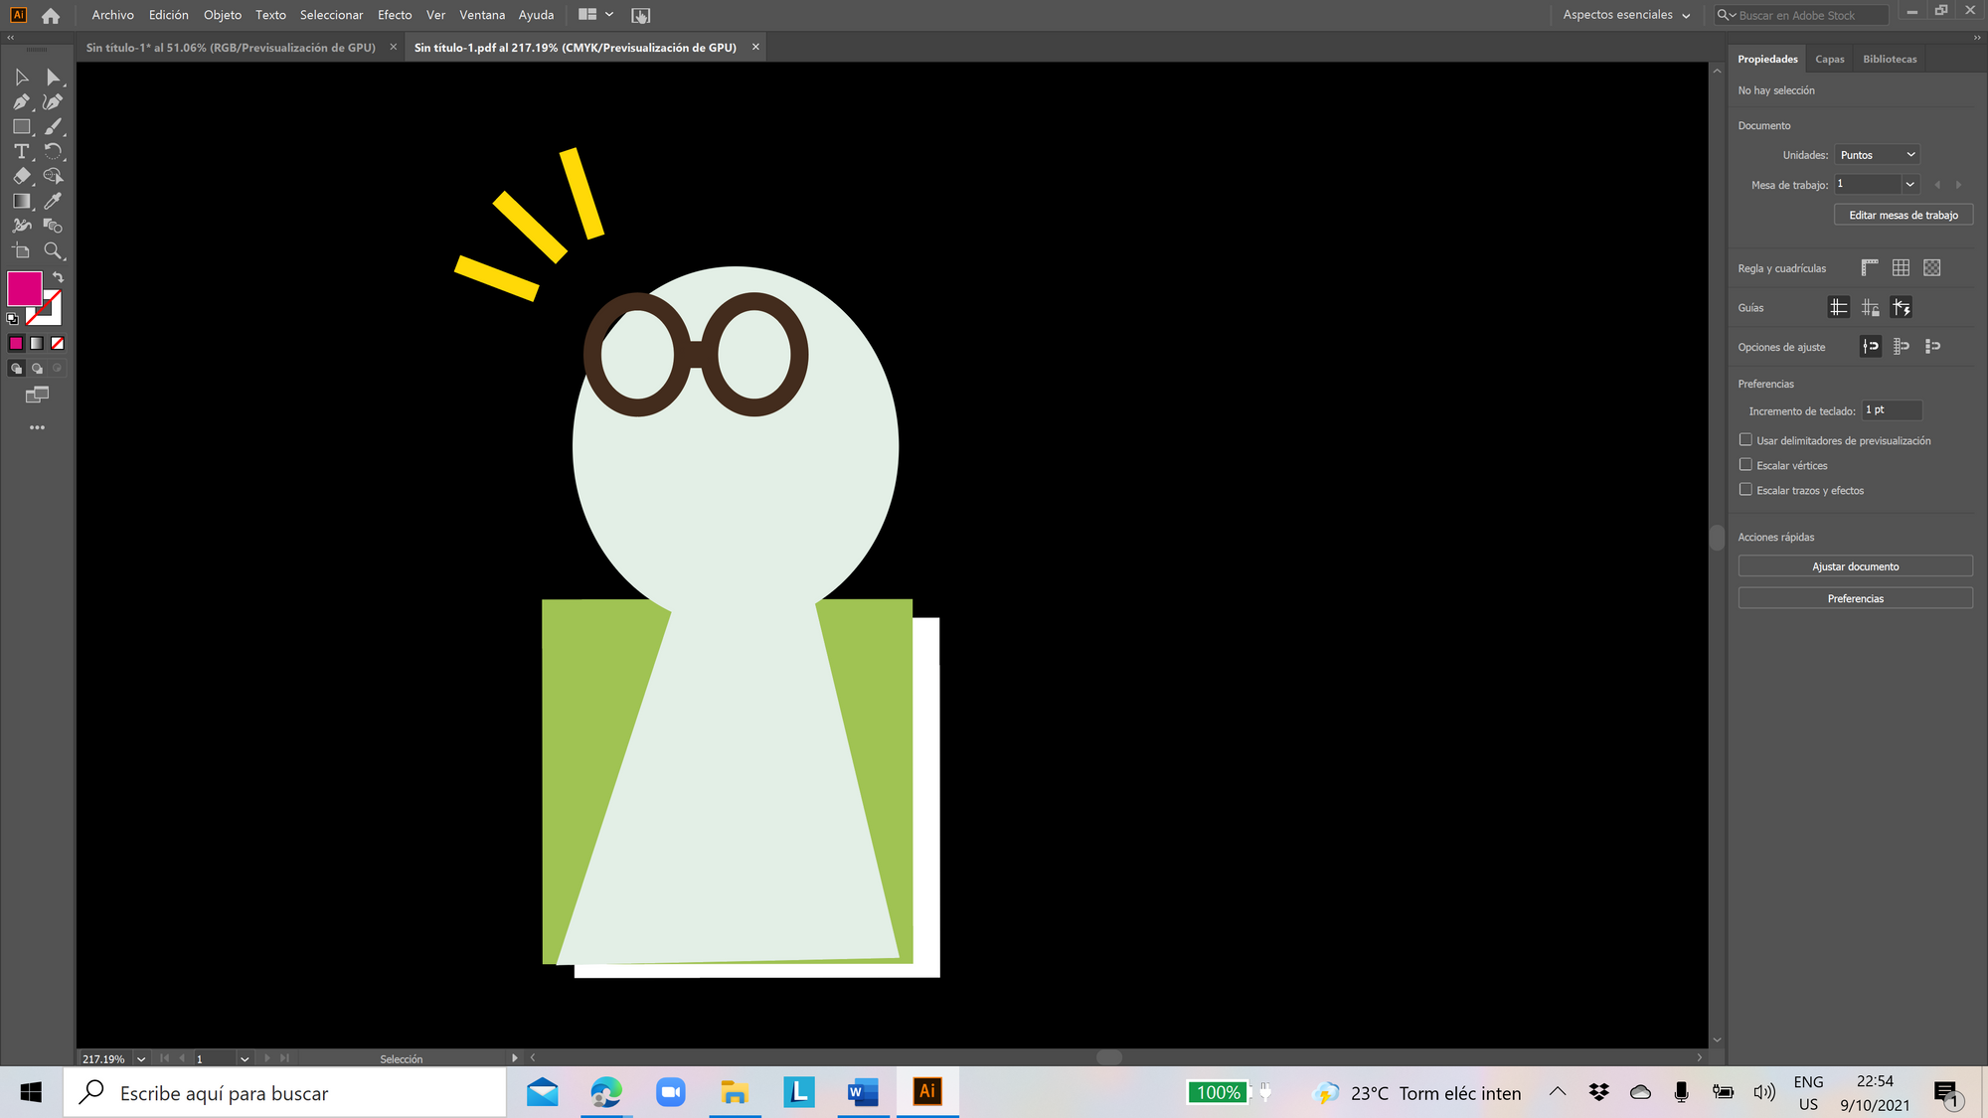Open the Unidades Puntos dropdown
This screenshot has height=1118, width=1988.
pos(1876,155)
